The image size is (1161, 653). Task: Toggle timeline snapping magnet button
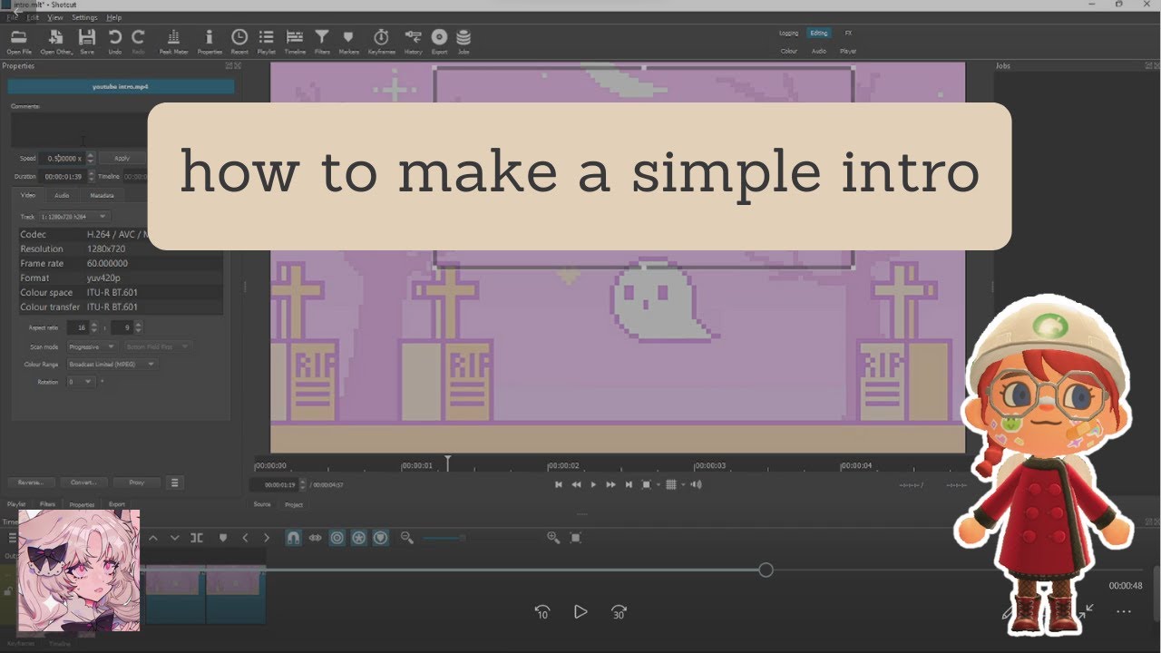293,538
